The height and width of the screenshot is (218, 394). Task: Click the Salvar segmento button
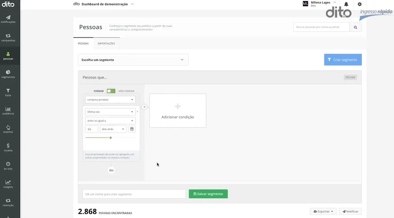point(208,194)
